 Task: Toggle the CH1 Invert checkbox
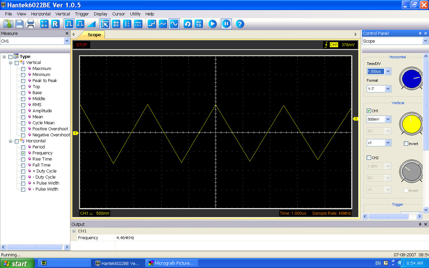click(406, 144)
